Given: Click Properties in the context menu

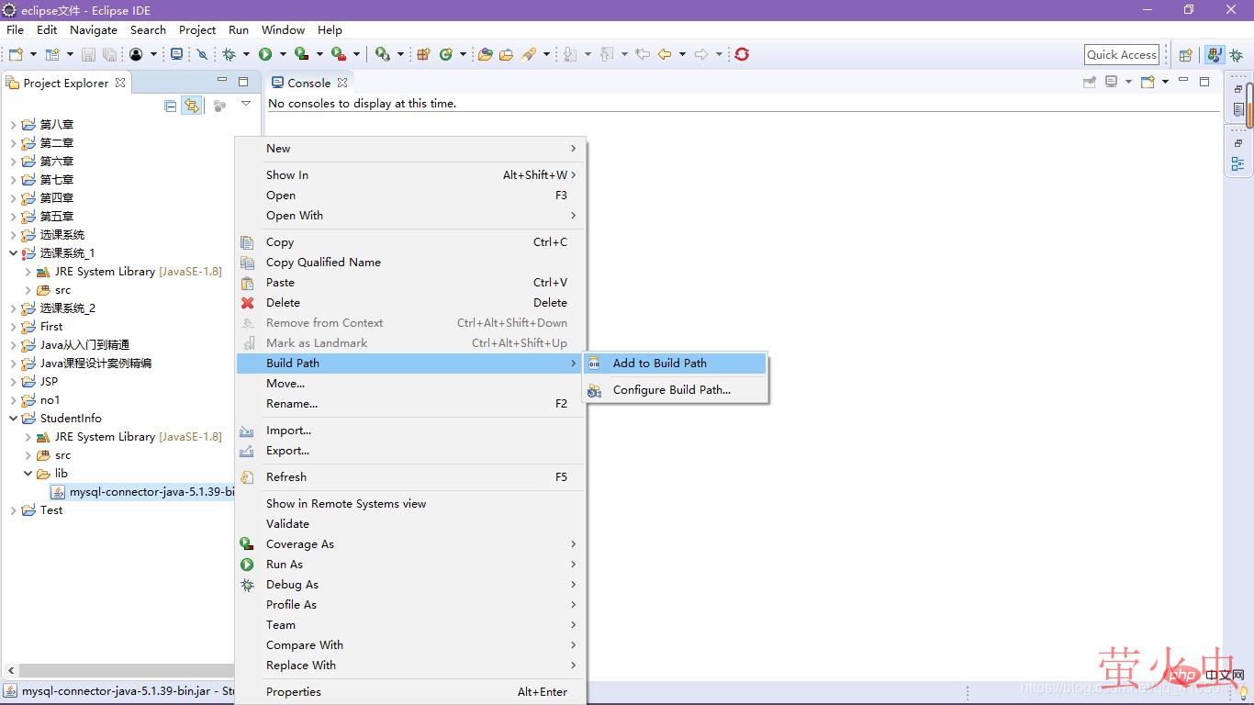Looking at the screenshot, I should pyautogui.click(x=294, y=692).
